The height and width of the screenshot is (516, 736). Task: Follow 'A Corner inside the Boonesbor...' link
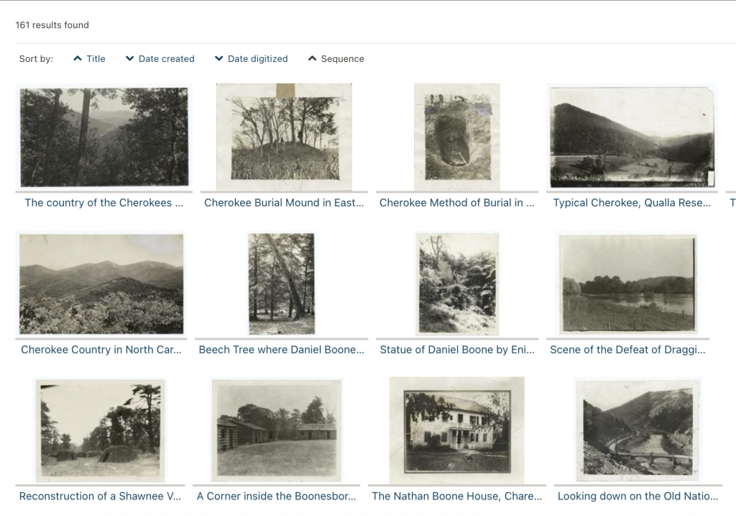pyautogui.click(x=276, y=497)
